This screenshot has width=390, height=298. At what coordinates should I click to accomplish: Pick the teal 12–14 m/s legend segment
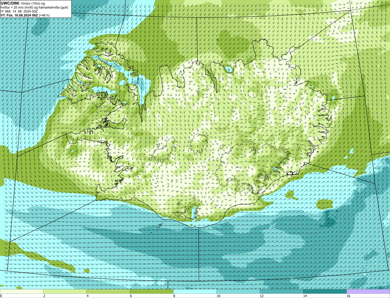pos(282,292)
